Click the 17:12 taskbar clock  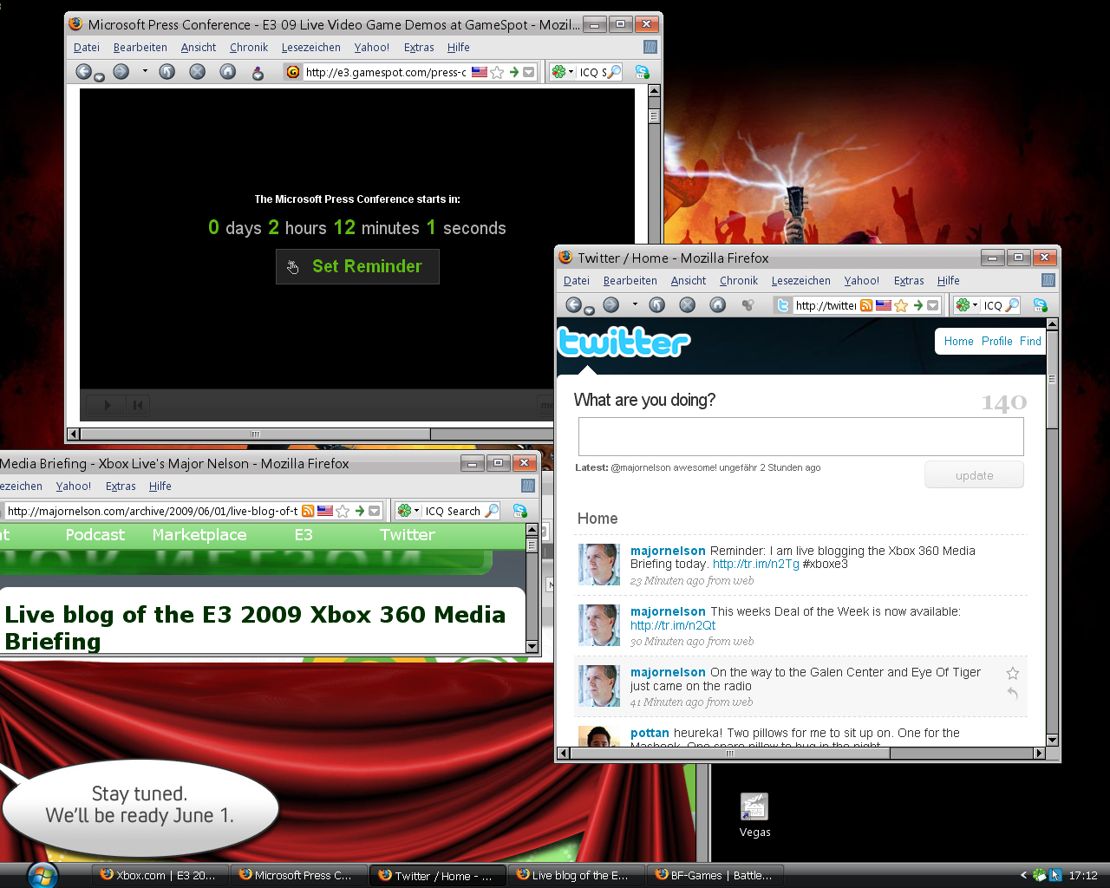click(x=1083, y=875)
